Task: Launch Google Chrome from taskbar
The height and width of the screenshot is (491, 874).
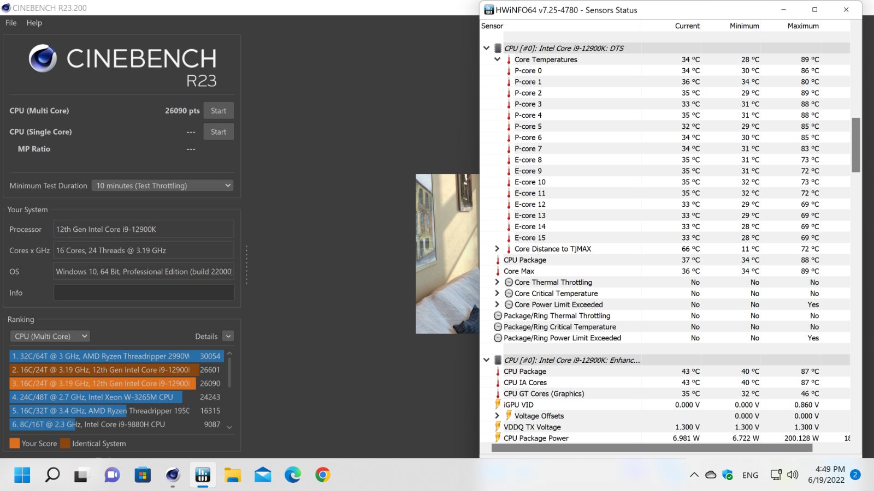Action: tap(323, 475)
